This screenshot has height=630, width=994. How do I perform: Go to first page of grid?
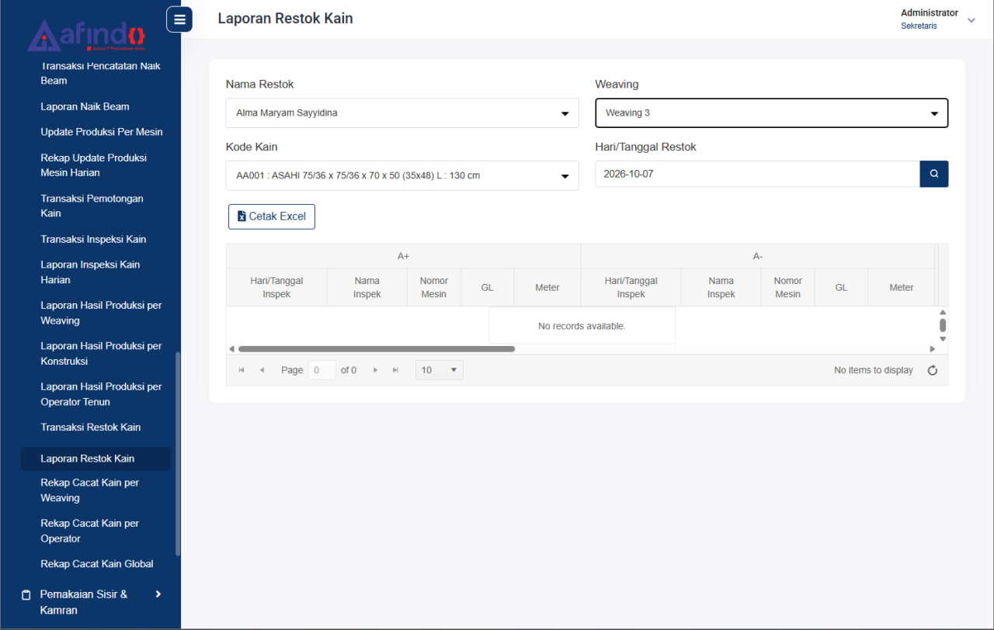click(x=242, y=370)
